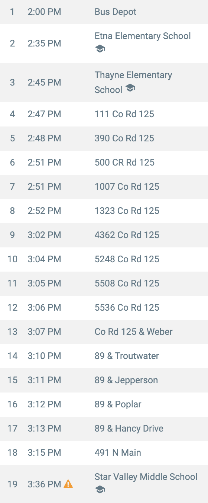
Task: Click the 89 & Jepperson stop
Action: tap(104, 380)
